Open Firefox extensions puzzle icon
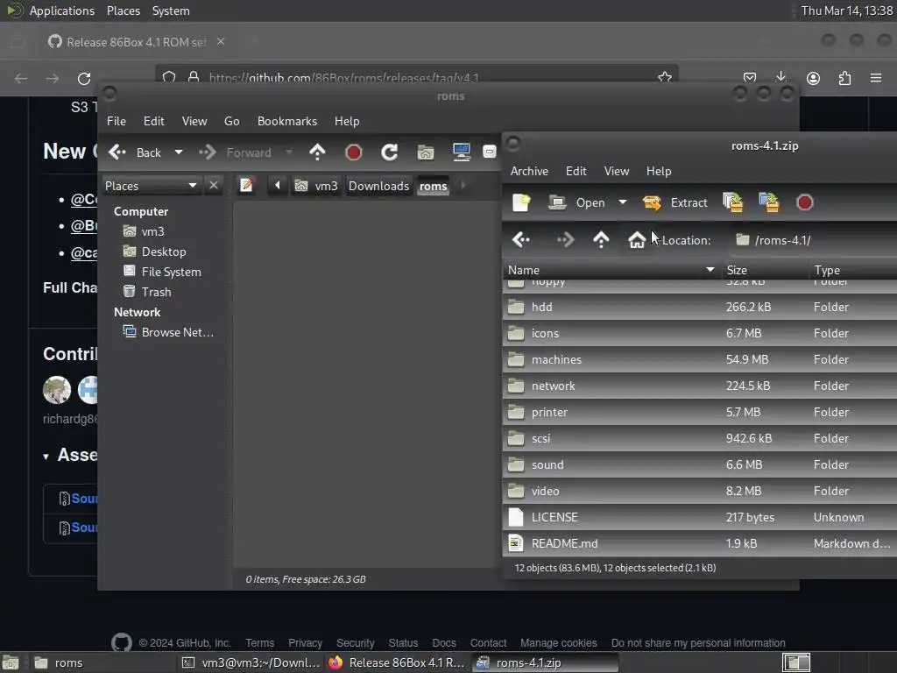 click(844, 78)
